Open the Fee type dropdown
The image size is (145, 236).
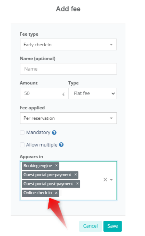[x=68, y=44]
